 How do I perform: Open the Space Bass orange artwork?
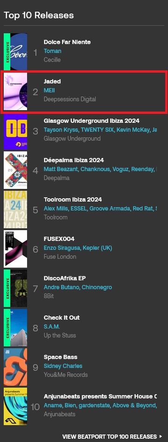tap(15, 367)
